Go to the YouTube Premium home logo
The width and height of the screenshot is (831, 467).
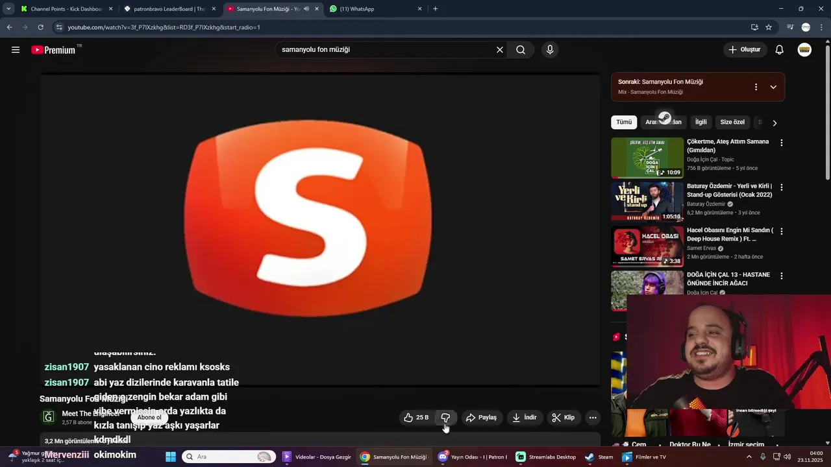(x=53, y=50)
